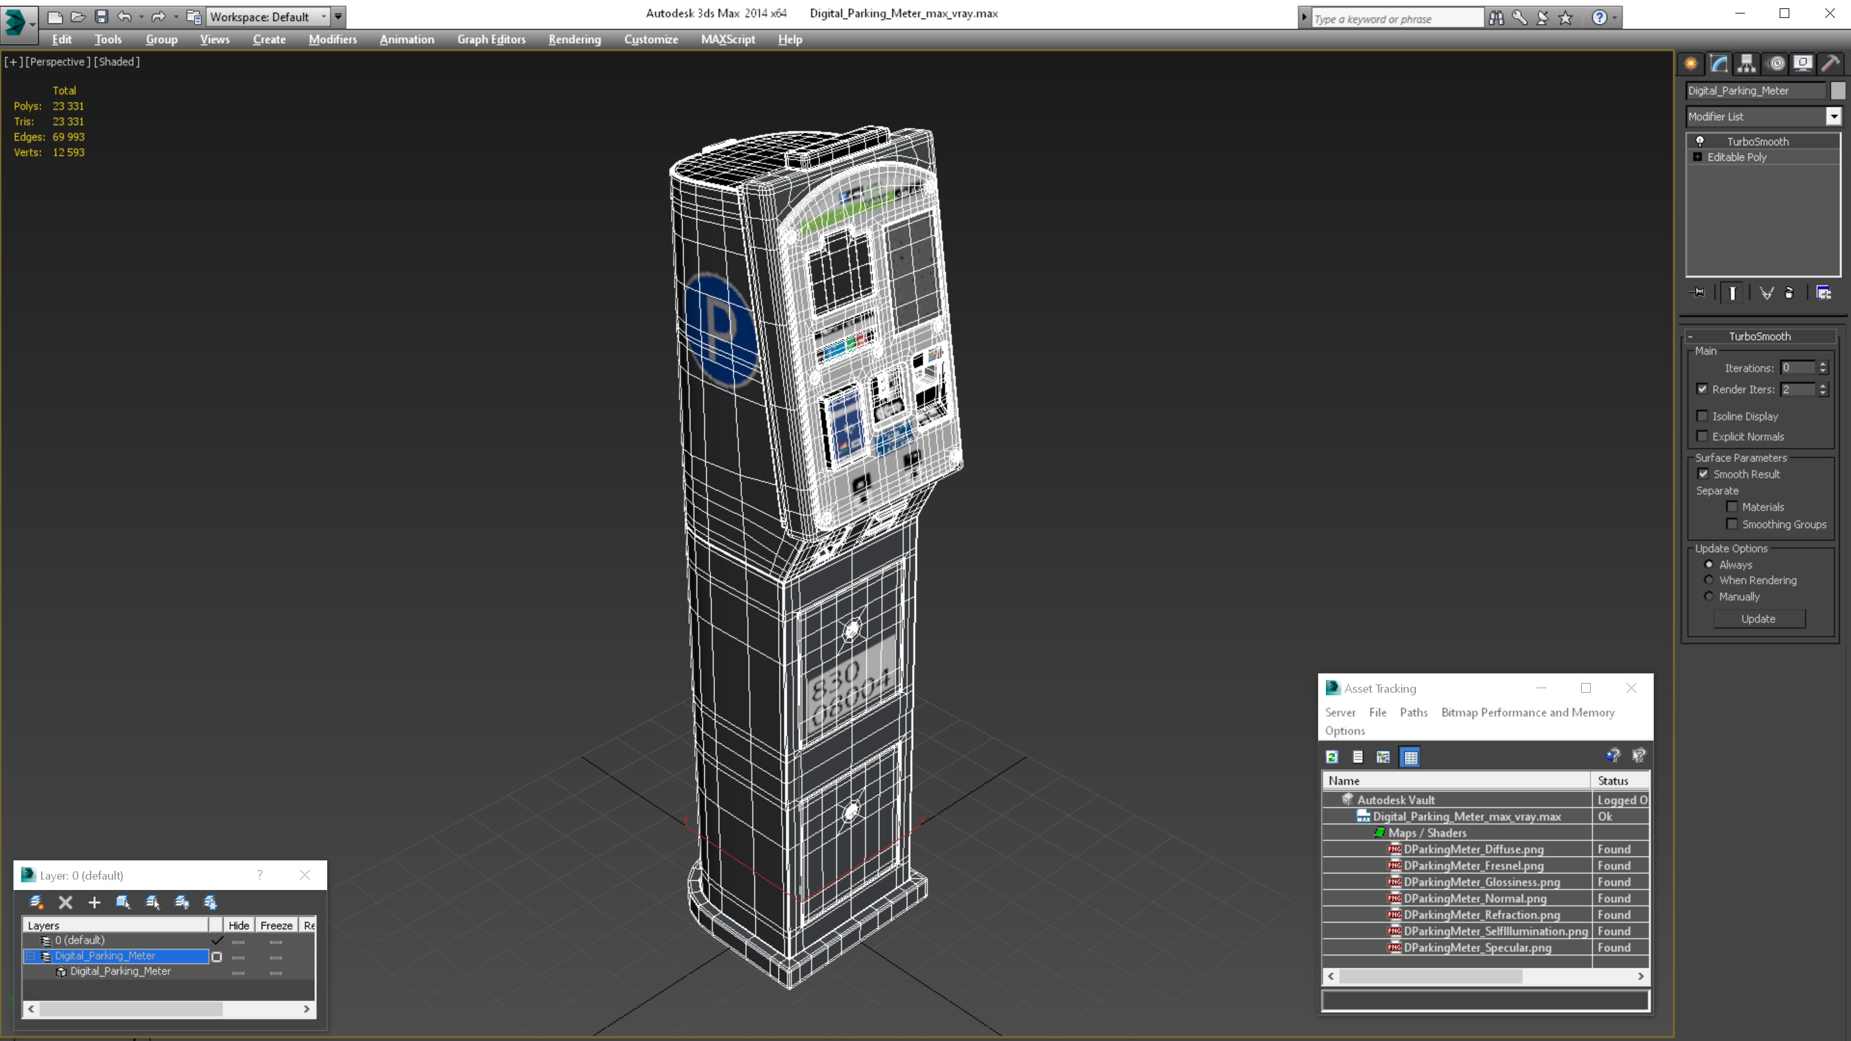1851x1041 pixels.
Task: Open the Modifier List dropdown
Action: (x=1833, y=116)
